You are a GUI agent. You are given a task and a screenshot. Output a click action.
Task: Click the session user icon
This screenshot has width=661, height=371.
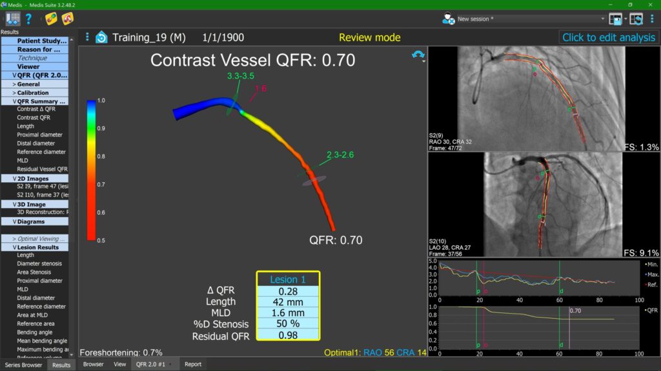[x=448, y=19]
